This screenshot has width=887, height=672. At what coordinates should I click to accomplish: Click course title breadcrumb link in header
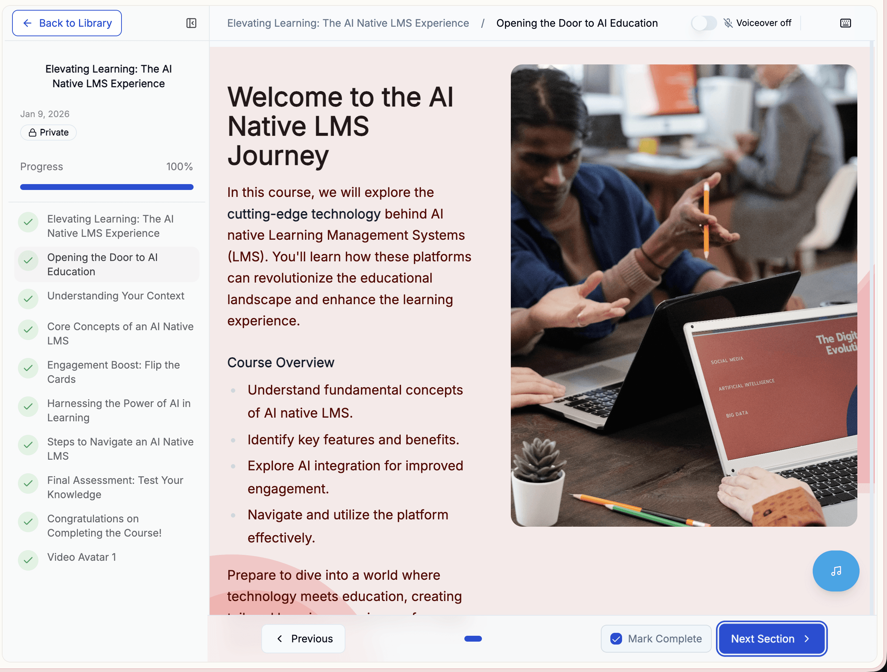coord(348,23)
